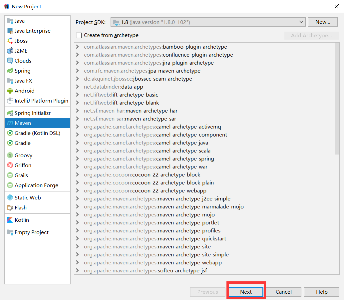The height and width of the screenshot is (300, 344).
Task: Click the Cancel button
Action: [x=284, y=292]
